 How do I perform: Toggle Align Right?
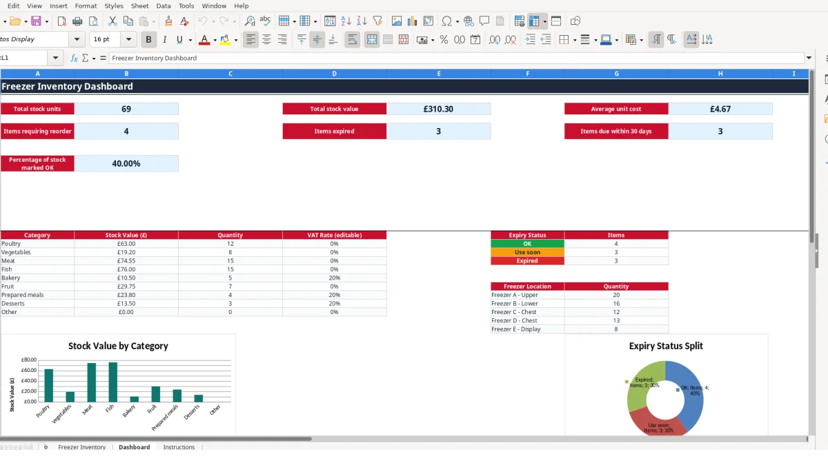[282, 40]
